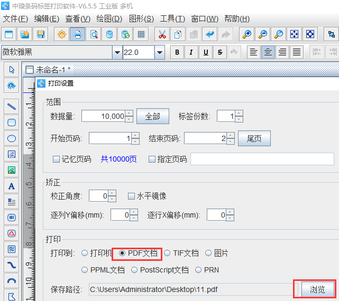Align text center icon
This screenshot has height=301, width=339.
[x=268, y=52]
